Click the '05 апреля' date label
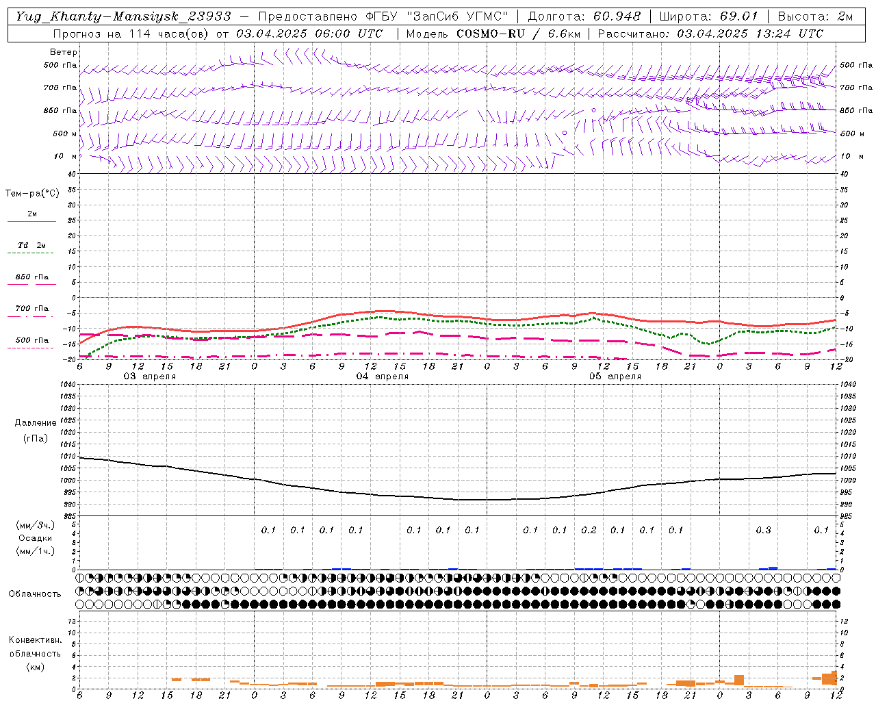Screen dimensions: 876x701 615,377
